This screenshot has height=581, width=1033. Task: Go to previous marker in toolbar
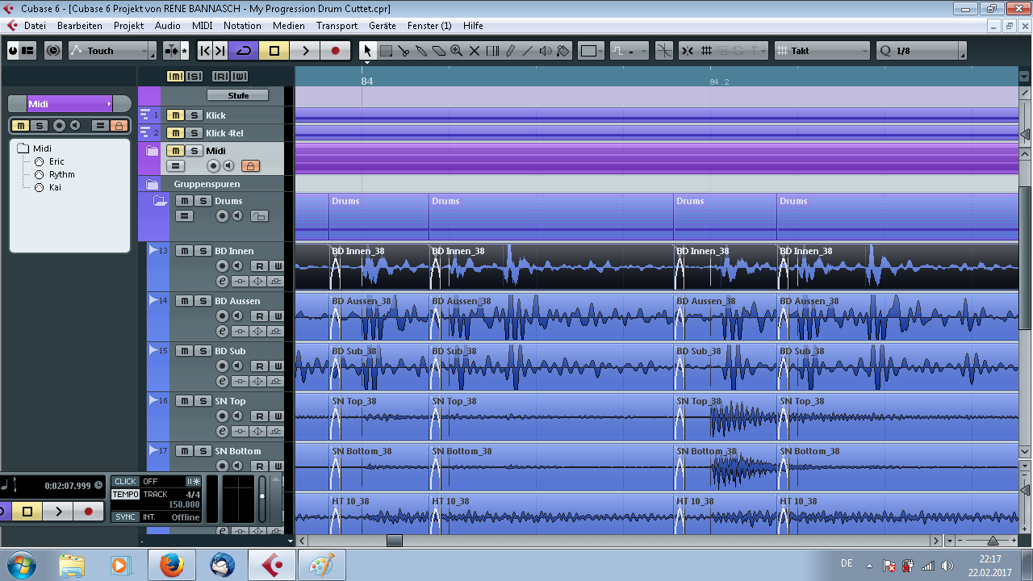point(205,51)
